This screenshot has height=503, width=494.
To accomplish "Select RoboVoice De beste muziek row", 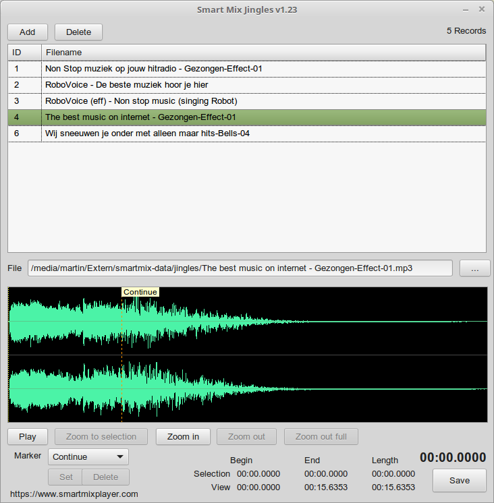I will point(126,85).
